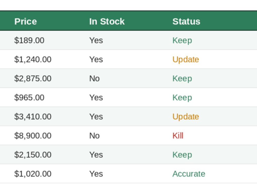Click Keep status in $189.00 row
This screenshot has width=257, height=192.
[x=182, y=40]
